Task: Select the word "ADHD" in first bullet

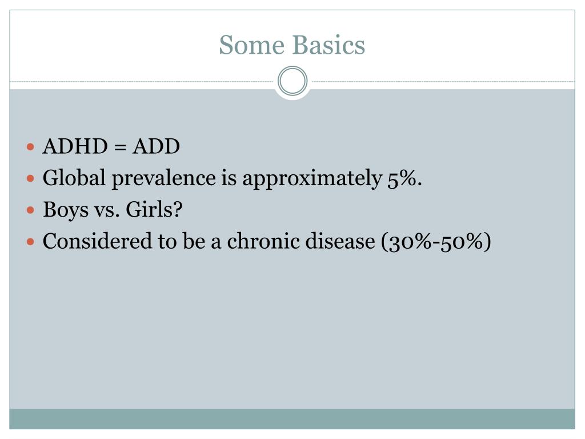Action: tap(75, 146)
